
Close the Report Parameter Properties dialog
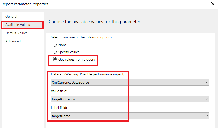click(213, 4)
